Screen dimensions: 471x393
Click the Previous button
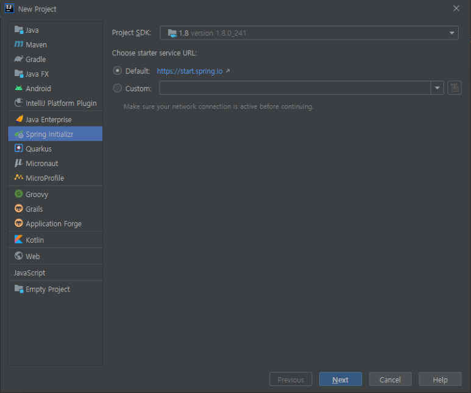coord(291,380)
